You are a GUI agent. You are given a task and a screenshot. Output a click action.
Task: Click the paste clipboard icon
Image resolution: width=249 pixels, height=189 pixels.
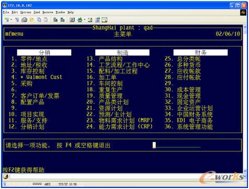[46, 20]
